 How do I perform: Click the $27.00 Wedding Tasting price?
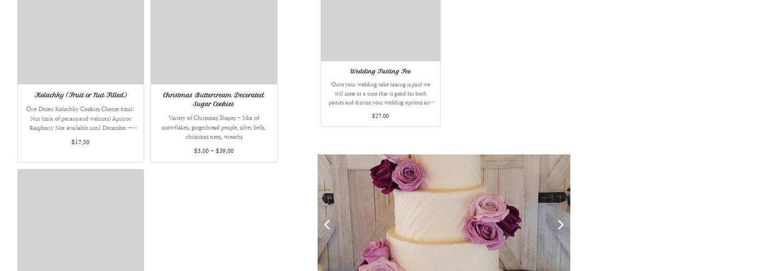[381, 116]
